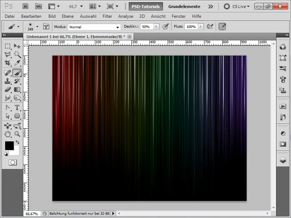Select the 3D object pan tool
The image size is (291, 218).
pos(8,126)
